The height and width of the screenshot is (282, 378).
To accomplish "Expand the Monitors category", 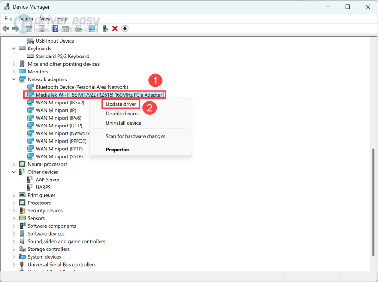I will (x=14, y=72).
